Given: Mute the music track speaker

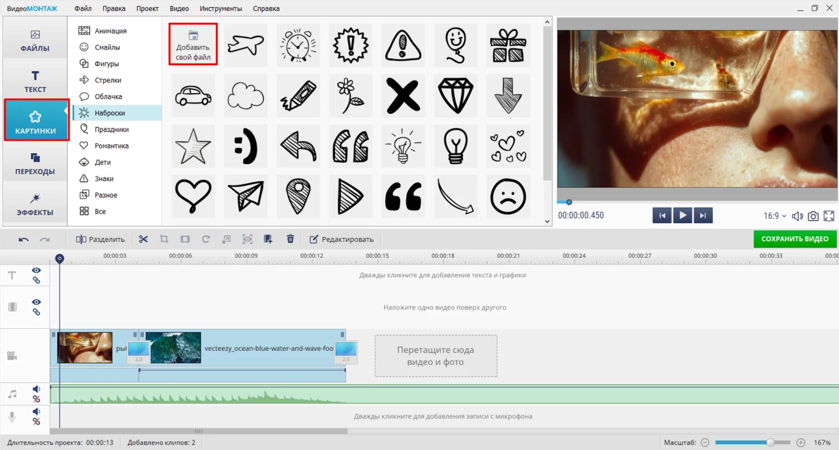Looking at the screenshot, I should tap(36, 389).
